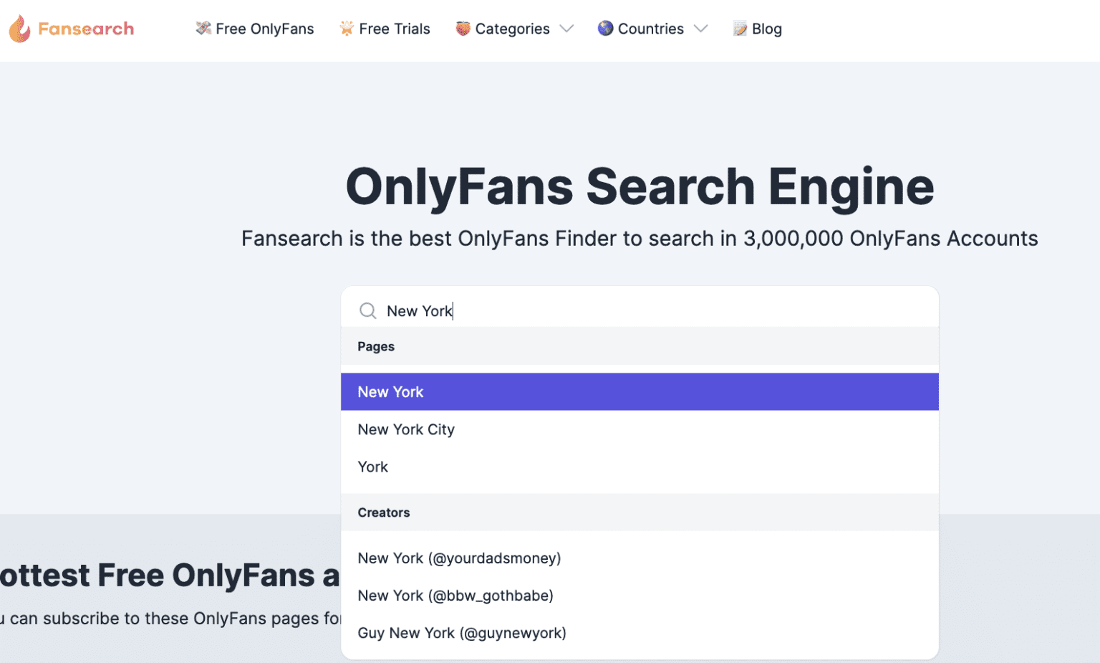Viewport: 1100px width, 663px height.
Task: Focus the search field containing New York
Action: pyautogui.click(x=645, y=310)
